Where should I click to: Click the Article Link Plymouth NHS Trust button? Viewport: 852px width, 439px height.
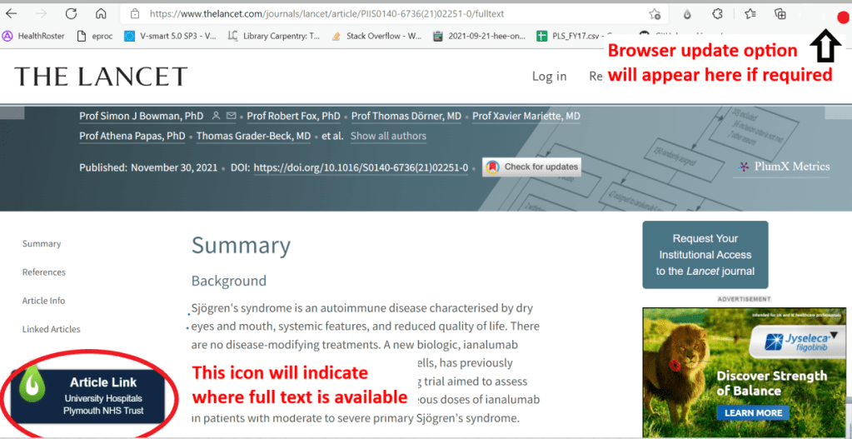coord(87,396)
